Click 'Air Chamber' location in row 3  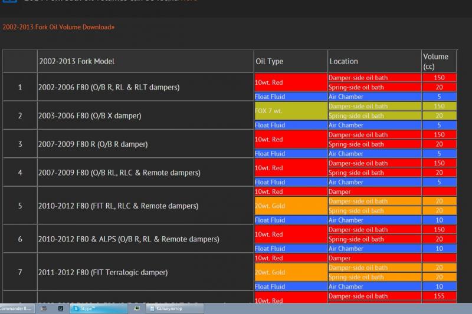pos(375,154)
